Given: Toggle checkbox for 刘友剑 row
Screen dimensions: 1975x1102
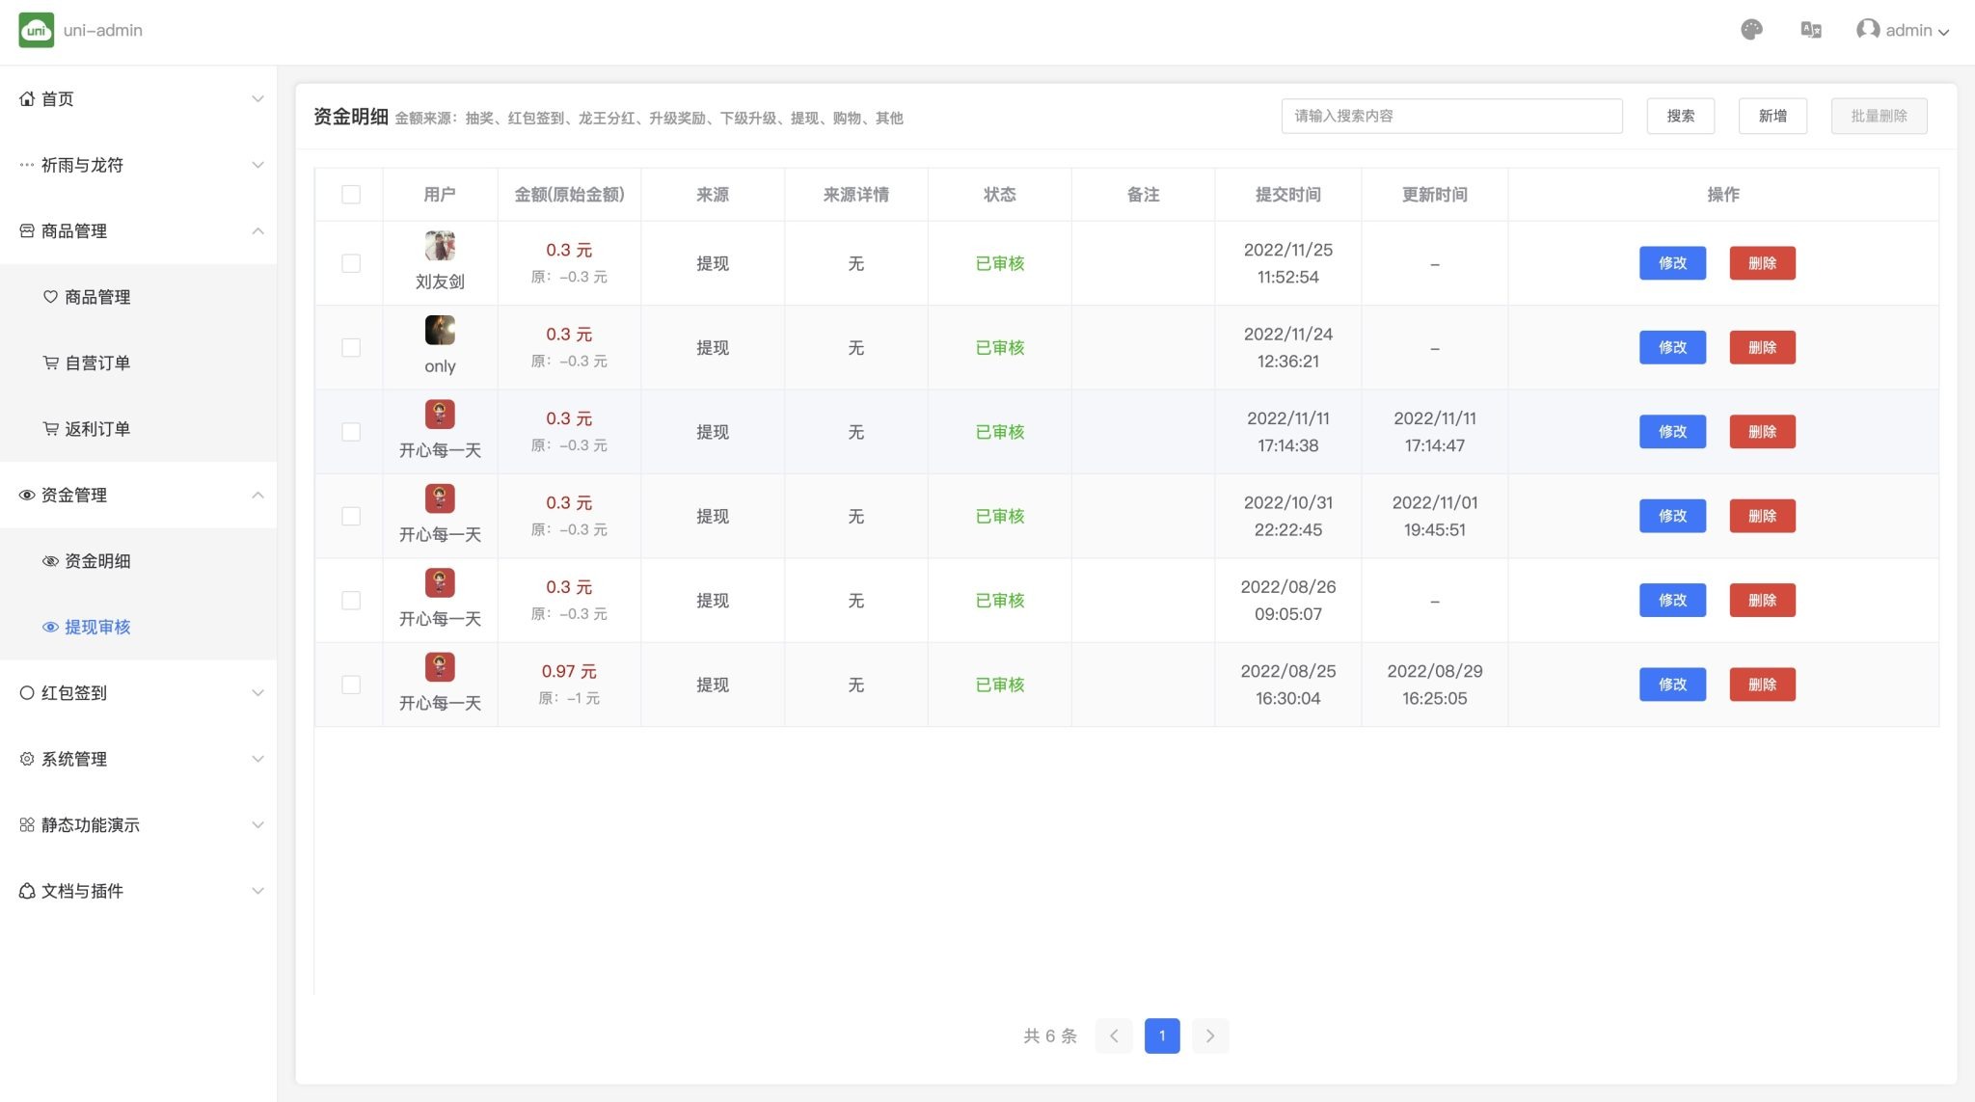Looking at the screenshot, I should pyautogui.click(x=348, y=261).
